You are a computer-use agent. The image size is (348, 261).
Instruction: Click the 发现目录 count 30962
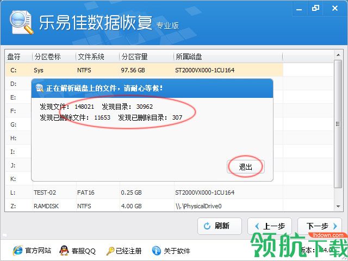point(145,107)
